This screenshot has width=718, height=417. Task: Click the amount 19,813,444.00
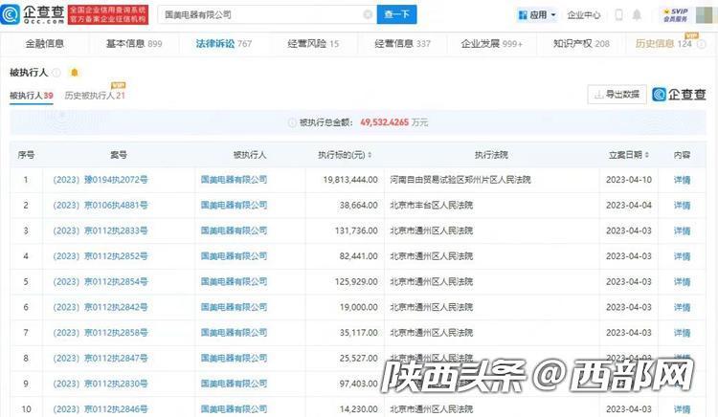click(350, 180)
